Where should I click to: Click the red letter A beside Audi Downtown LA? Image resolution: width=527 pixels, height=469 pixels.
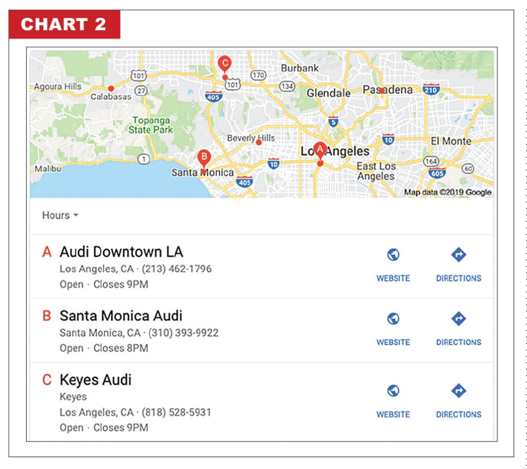click(x=47, y=252)
